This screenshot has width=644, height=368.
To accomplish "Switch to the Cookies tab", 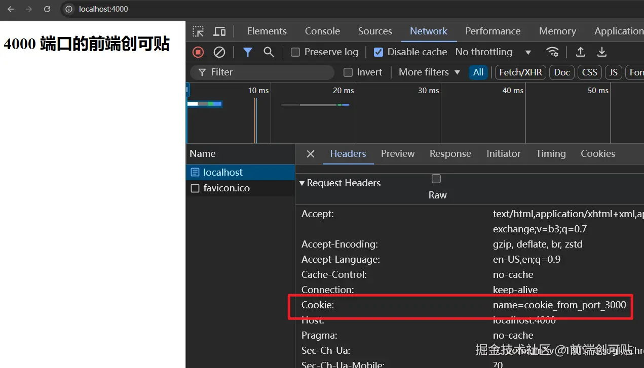I will 598,154.
